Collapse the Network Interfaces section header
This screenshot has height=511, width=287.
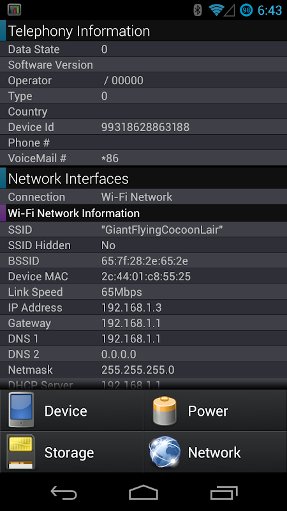click(x=143, y=178)
